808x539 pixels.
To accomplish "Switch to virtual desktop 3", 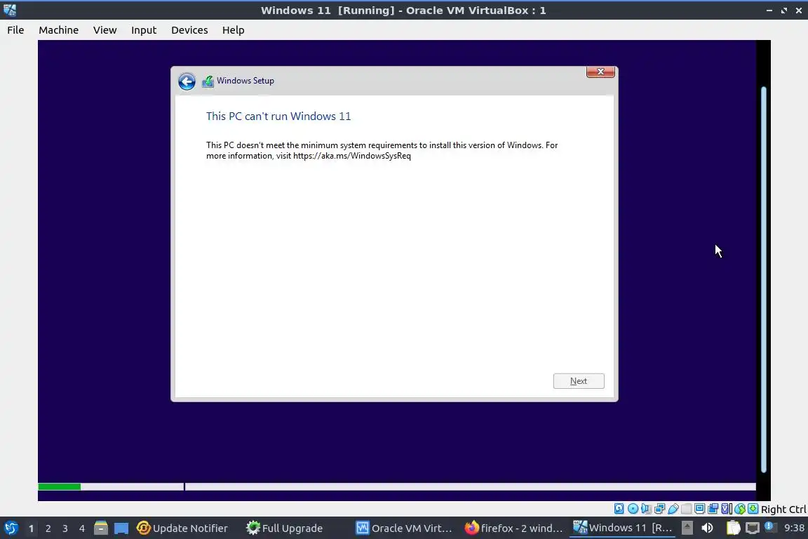I will tap(65, 528).
